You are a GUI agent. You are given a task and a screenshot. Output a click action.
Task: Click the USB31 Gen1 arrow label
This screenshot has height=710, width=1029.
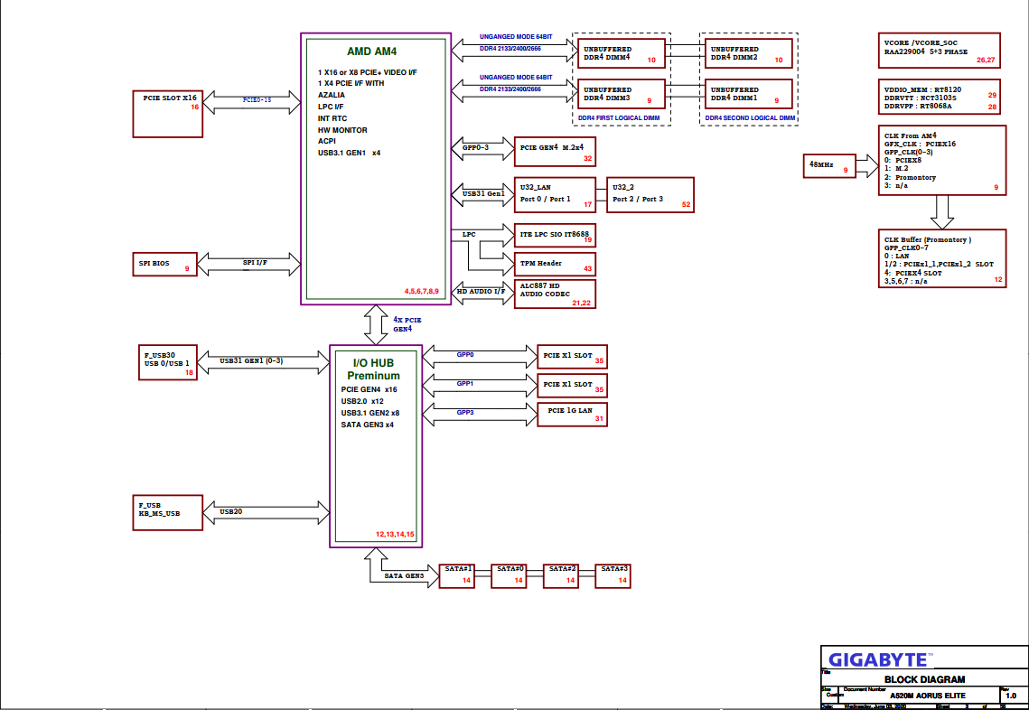[x=483, y=193]
